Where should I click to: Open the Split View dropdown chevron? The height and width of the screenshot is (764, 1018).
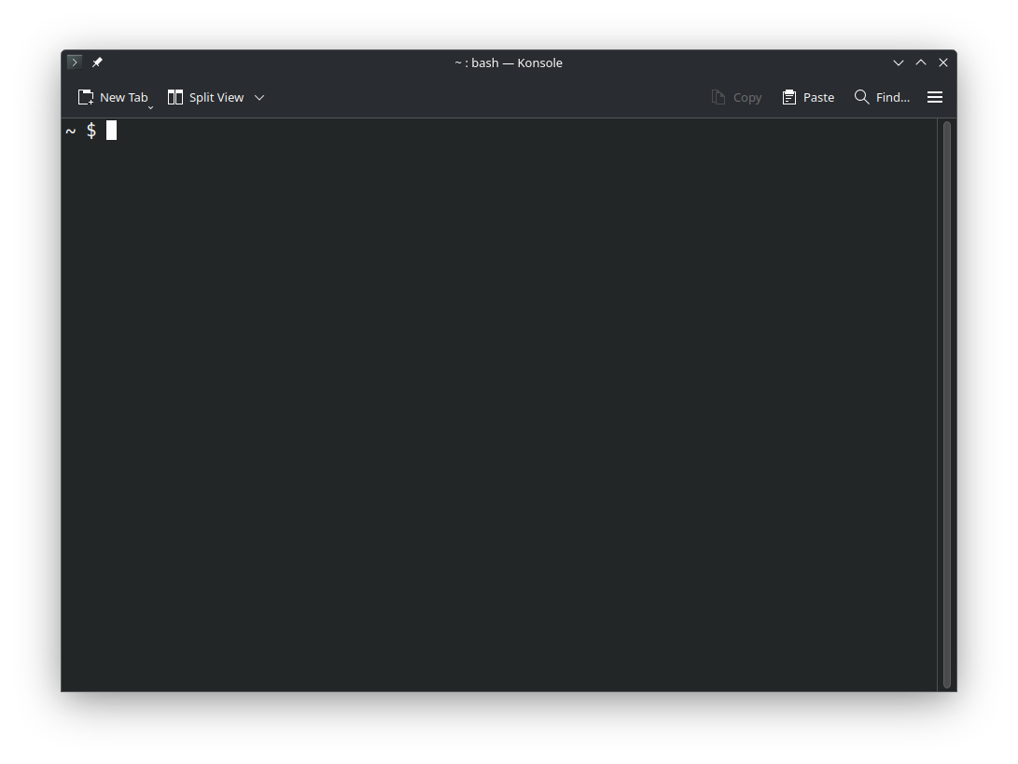[x=259, y=97]
